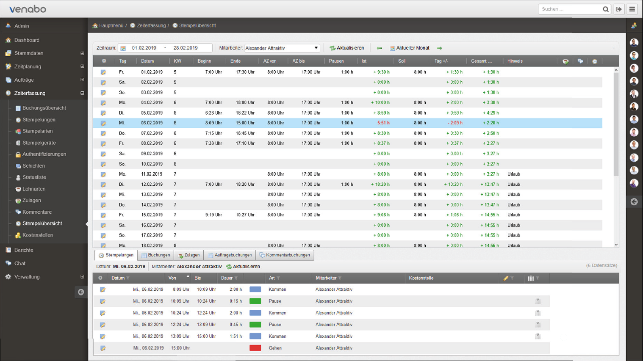
Task: Click the logout icon in top bar
Action: pos(619,9)
